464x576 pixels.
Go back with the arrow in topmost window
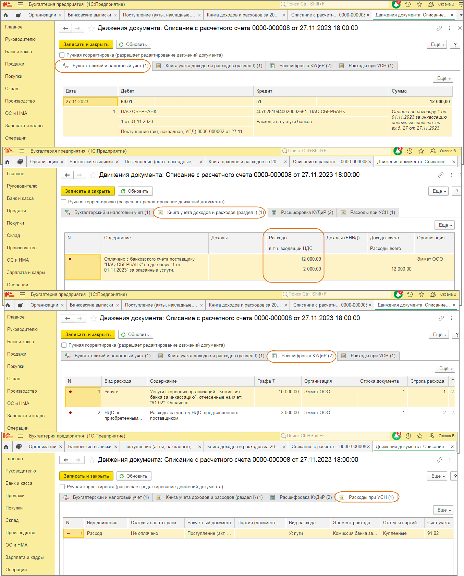(65, 28)
